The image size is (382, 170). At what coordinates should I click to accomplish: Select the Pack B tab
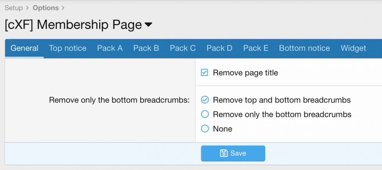click(x=146, y=48)
